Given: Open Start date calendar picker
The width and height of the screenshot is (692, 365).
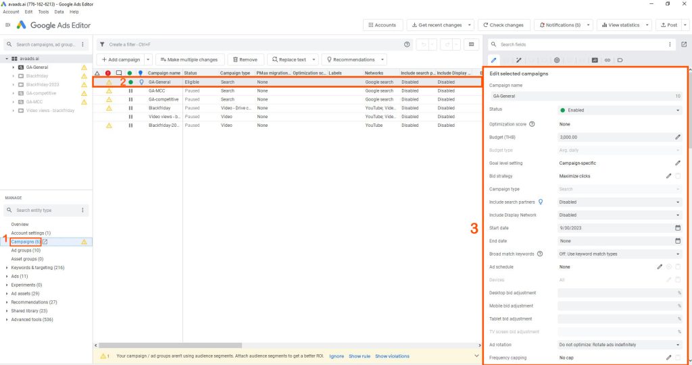Looking at the screenshot, I should [x=677, y=228].
